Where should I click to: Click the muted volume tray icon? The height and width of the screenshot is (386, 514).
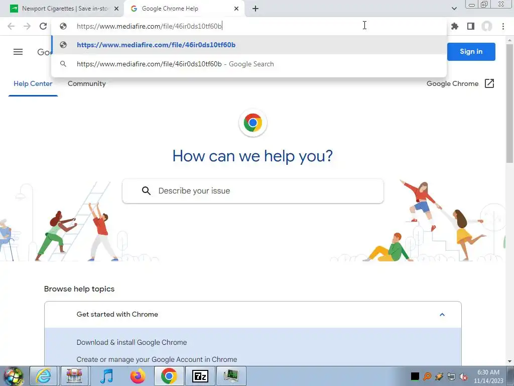463,376
